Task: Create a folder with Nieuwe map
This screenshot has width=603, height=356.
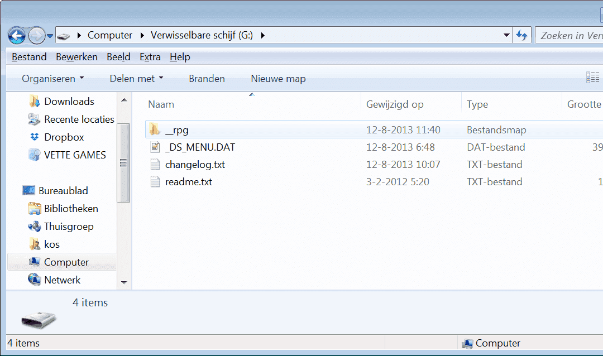Action: (279, 79)
